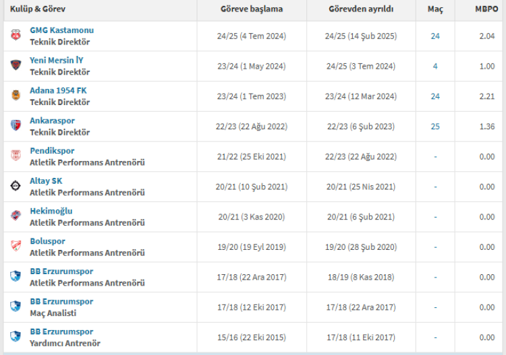The height and width of the screenshot is (355, 506).
Task: Click the Ankaraspor club crest icon
Action: pyautogui.click(x=16, y=126)
